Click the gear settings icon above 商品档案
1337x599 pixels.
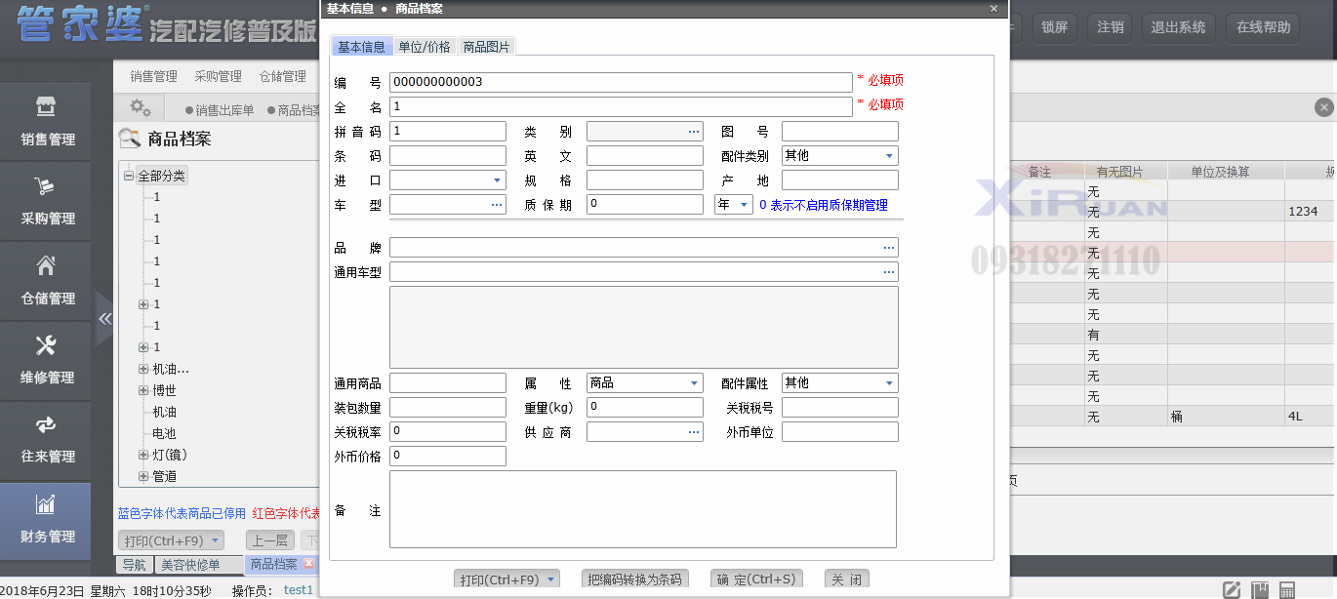click(x=141, y=108)
